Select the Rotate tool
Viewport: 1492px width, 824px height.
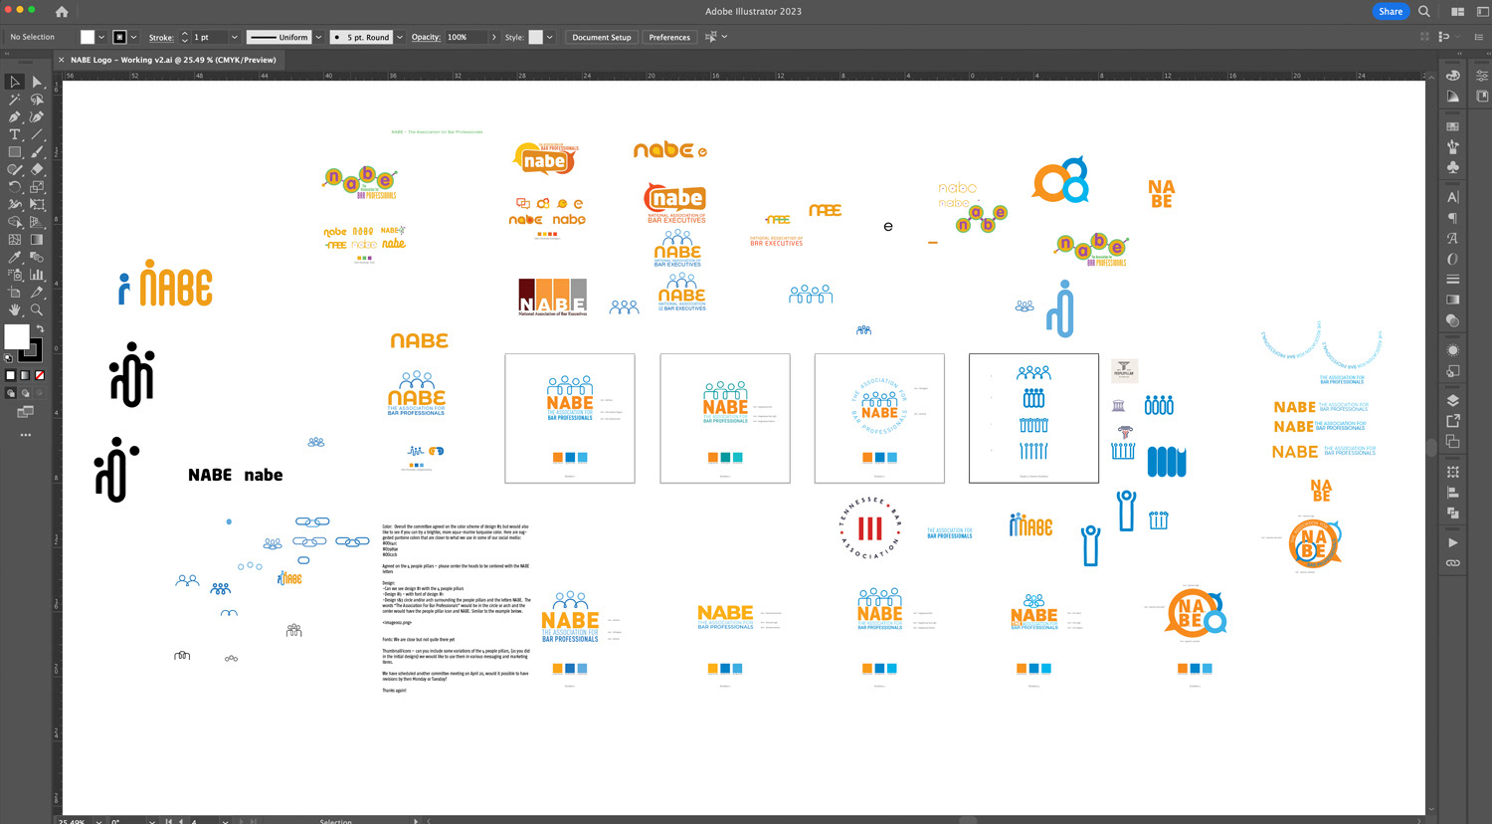point(15,187)
